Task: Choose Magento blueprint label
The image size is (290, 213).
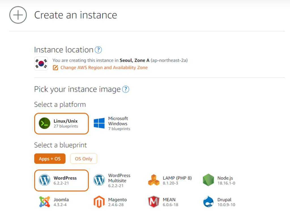Action: pos(118,200)
